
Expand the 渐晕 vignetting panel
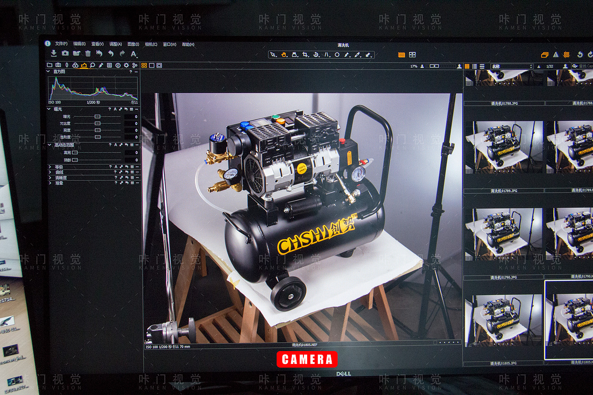50,183
